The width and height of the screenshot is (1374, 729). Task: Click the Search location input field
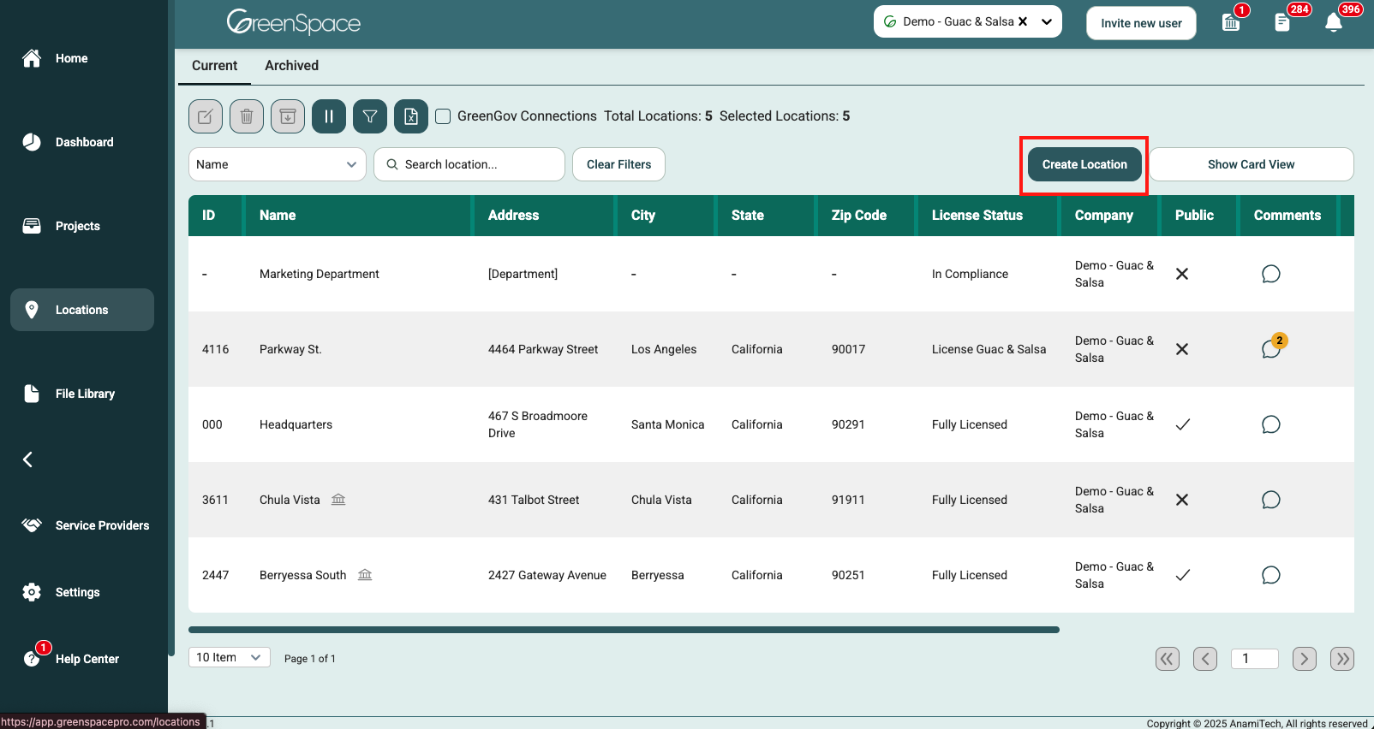469,164
